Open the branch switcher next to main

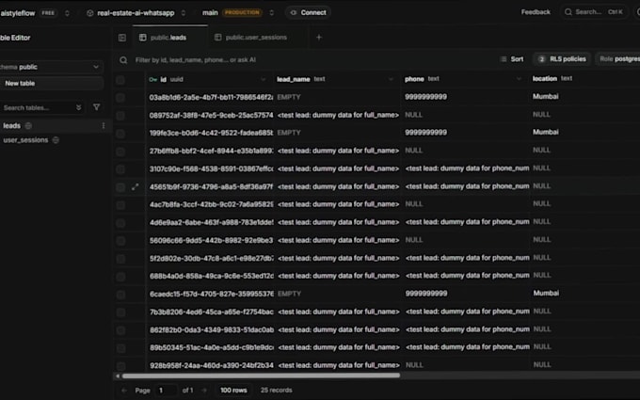point(271,12)
